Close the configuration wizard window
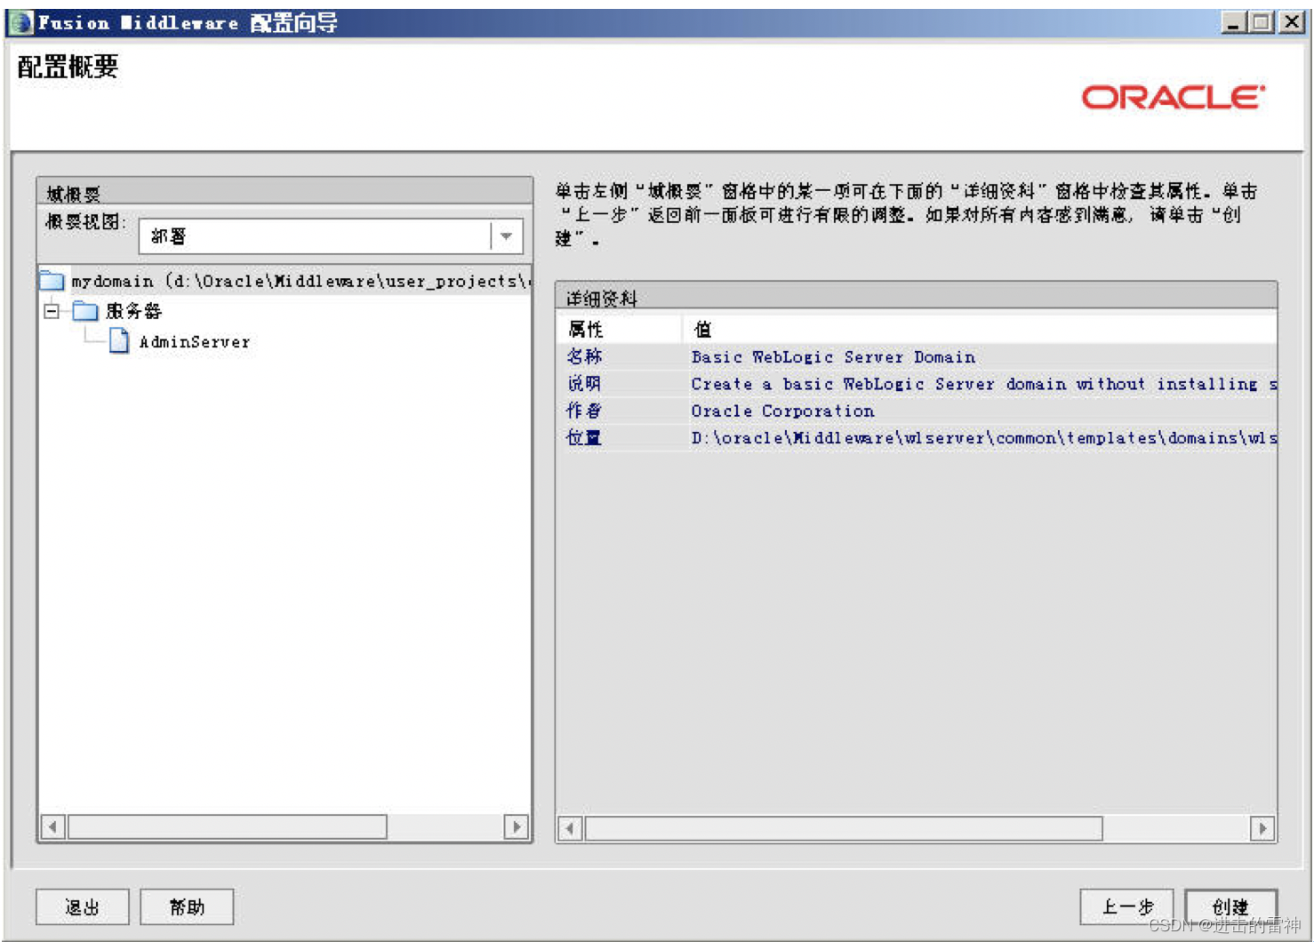This screenshot has height=942, width=1314. tap(1291, 22)
